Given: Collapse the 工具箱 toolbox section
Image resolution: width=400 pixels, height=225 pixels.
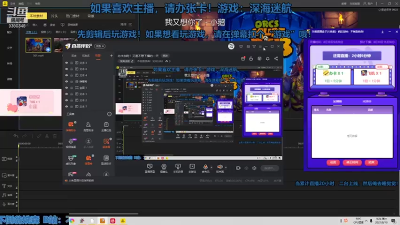Looking at the screenshot, I should [109, 114].
